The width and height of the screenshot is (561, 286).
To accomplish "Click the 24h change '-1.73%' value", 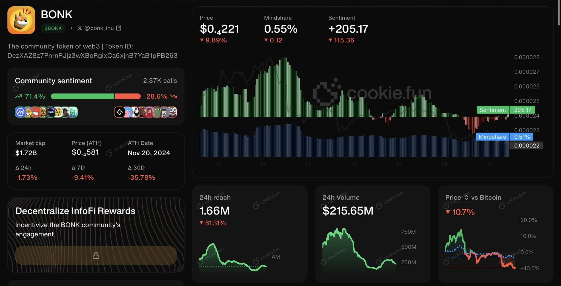I will pos(26,178).
